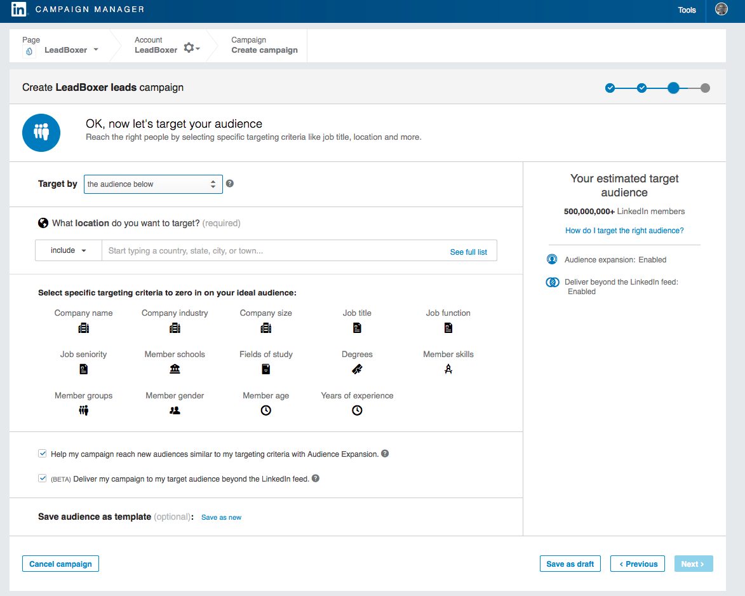The height and width of the screenshot is (596, 745).
Task: Open the Tools menu
Action: pyautogui.click(x=687, y=10)
